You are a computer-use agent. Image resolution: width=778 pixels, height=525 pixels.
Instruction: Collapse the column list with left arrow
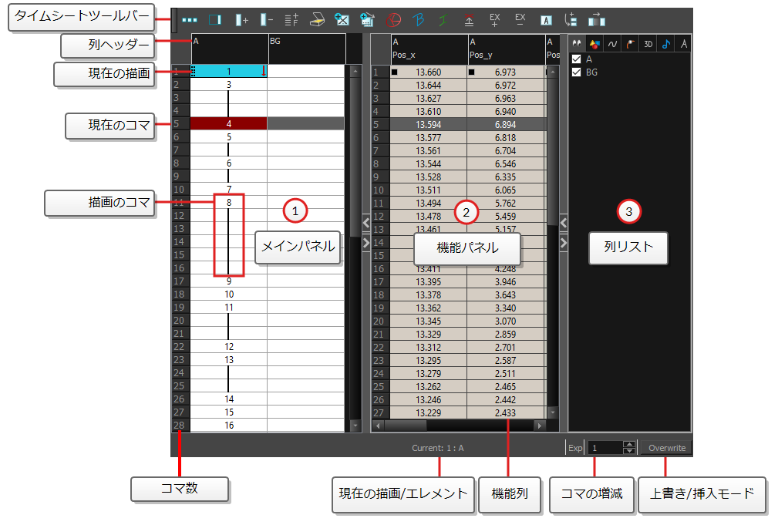564,224
